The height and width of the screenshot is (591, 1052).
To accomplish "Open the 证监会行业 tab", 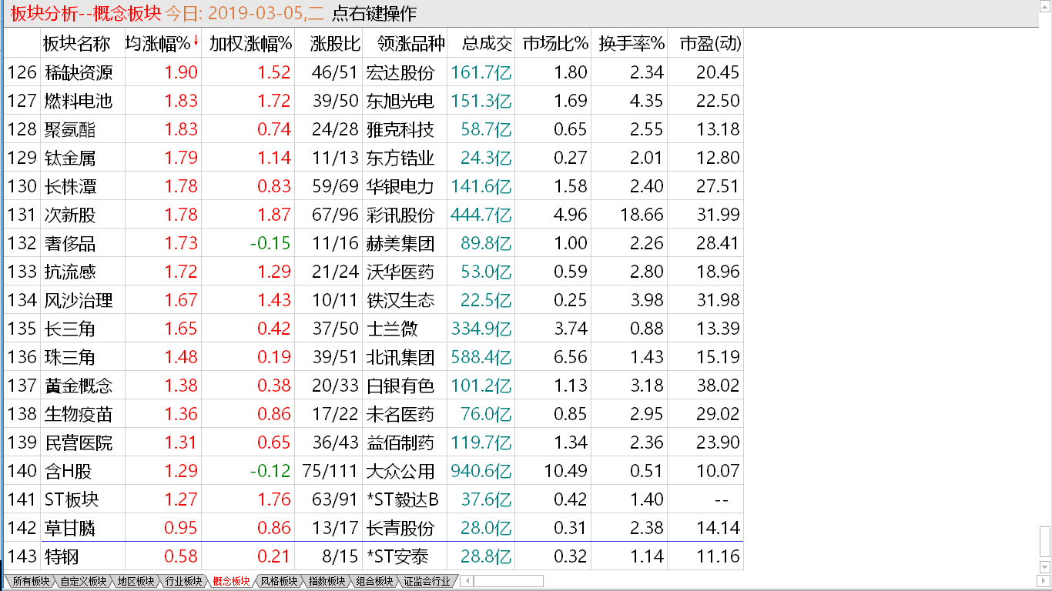I will [x=427, y=581].
